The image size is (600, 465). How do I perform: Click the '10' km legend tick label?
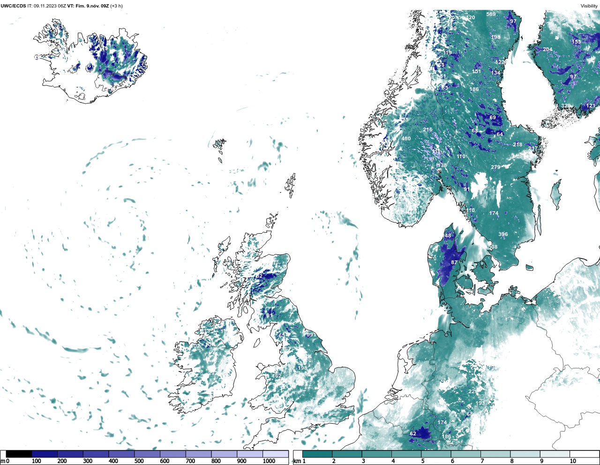click(573, 461)
